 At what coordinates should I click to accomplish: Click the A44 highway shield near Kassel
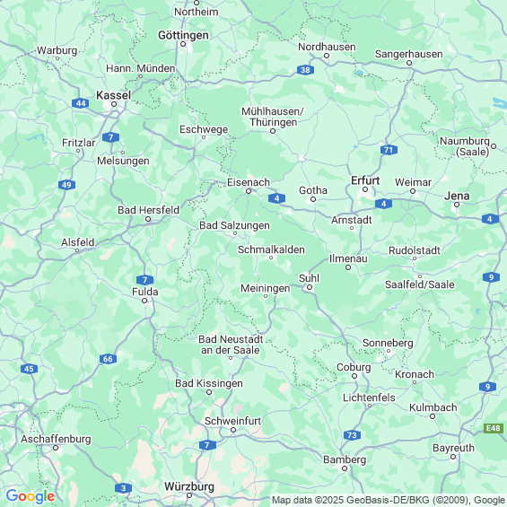tap(81, 103)
